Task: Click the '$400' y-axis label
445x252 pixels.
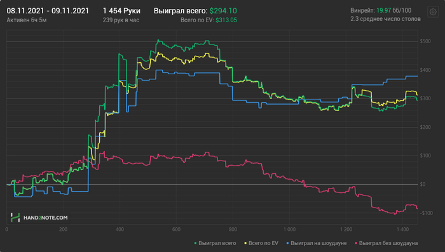Action: pos(425,70)
